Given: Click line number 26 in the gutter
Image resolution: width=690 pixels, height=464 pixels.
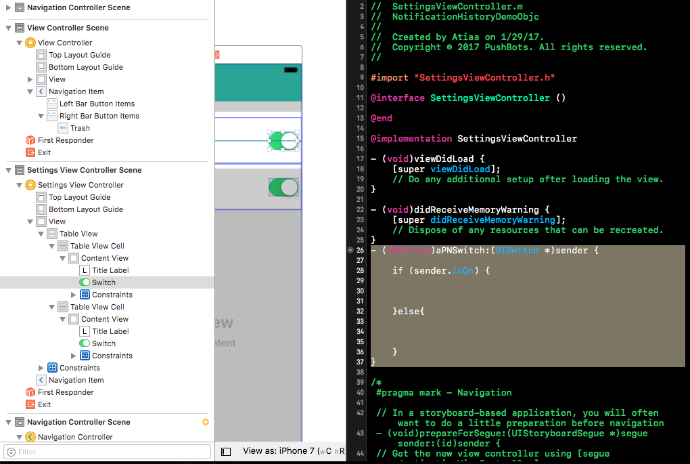Looking at the screenshot, I should coord(360,250).
